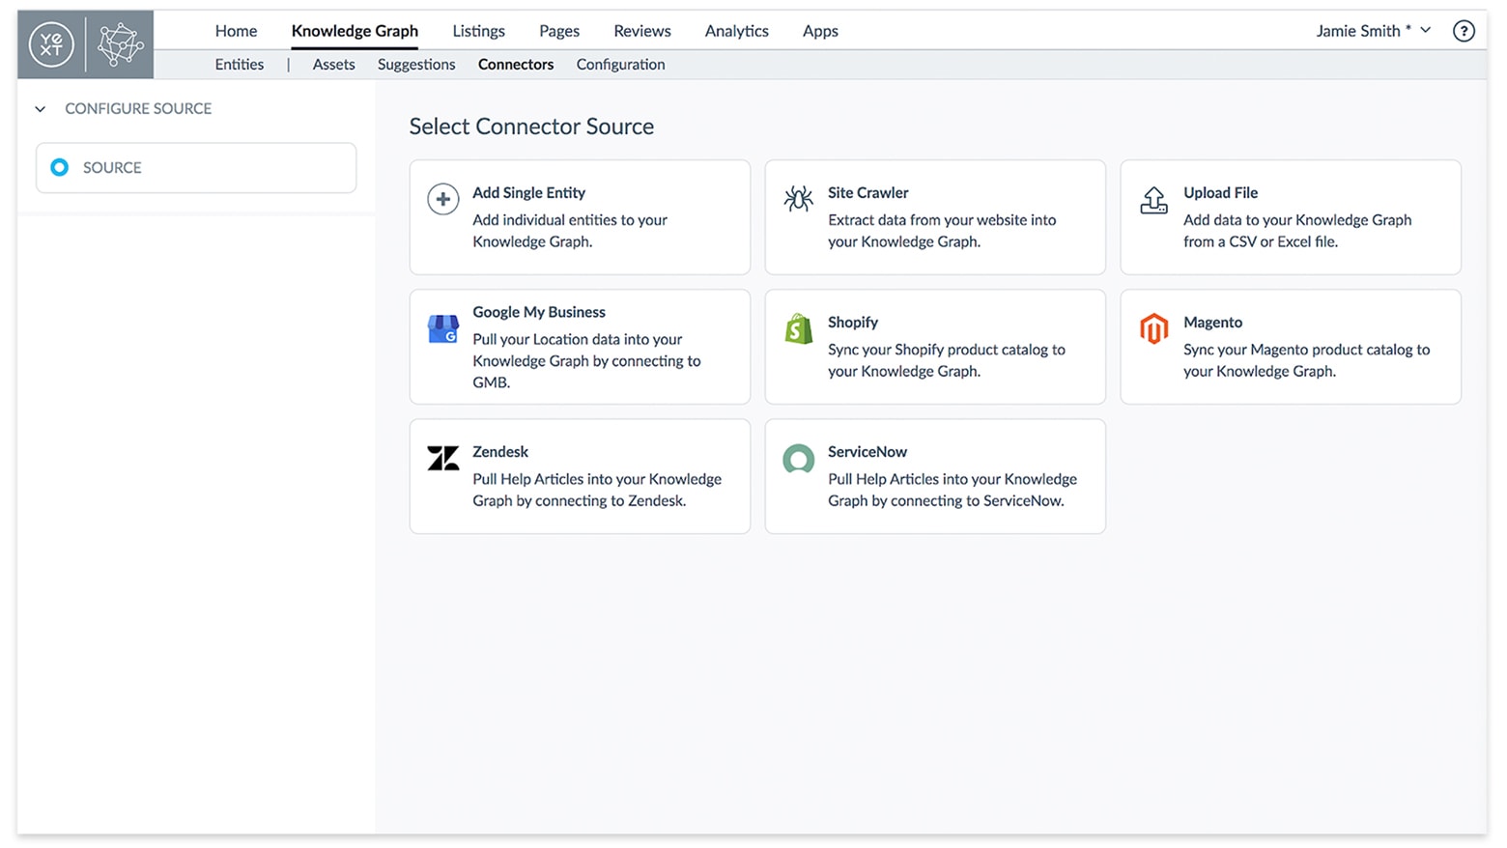Open the Knowledge Graph network icon
The width and height of the screenshot is (1507, 848).
coord(120,44)
